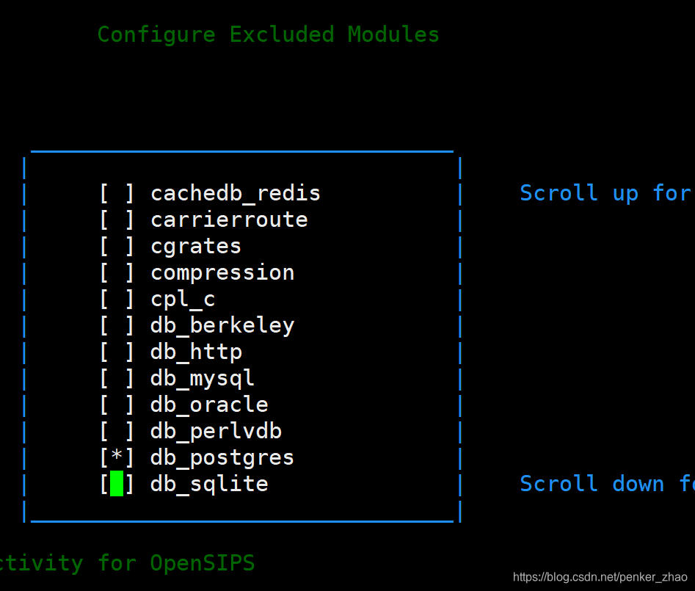
Task: Disable the selected db_postgres module
Action: tap(114, 457)
